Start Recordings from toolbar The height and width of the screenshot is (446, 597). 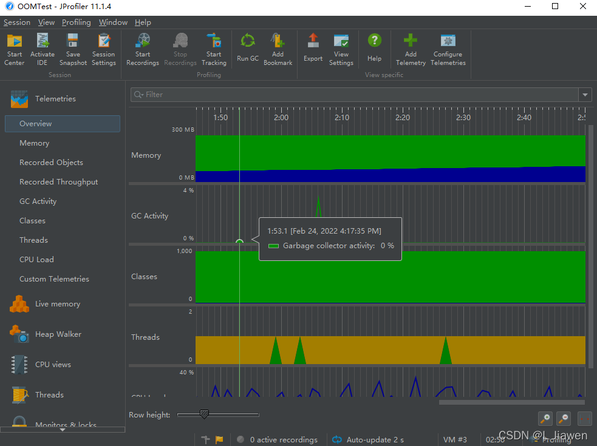click(x=143, y=50)
